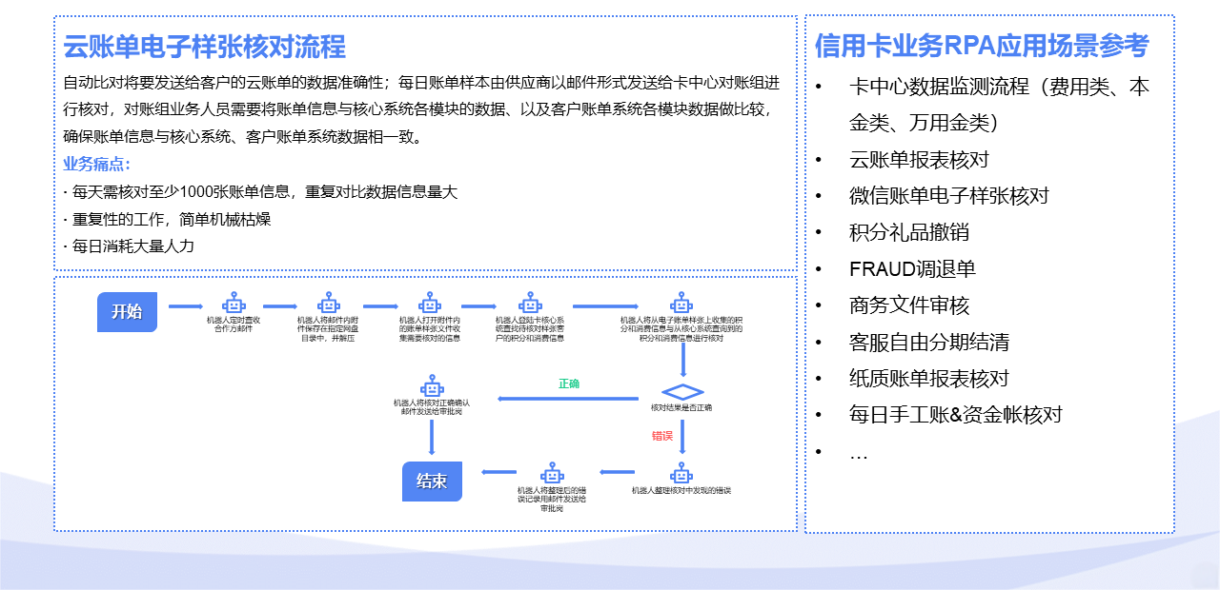
Task: Click the red 错误 branch label
Action: point(662,436)
